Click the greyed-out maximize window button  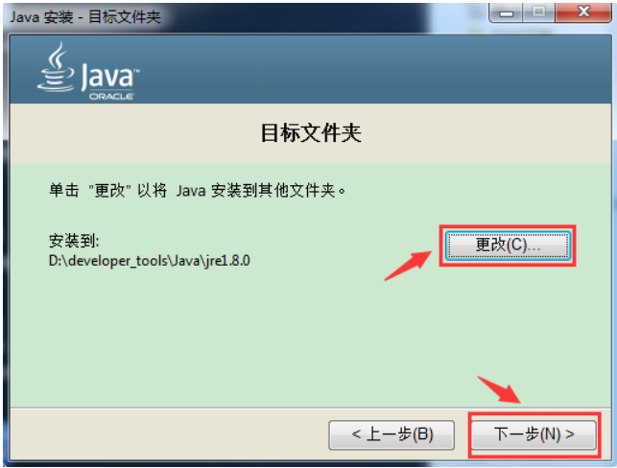pos(538,12)
